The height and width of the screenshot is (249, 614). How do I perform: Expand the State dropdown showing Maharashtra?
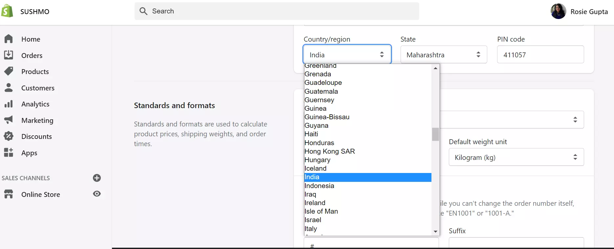(444, 54)
